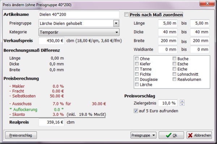Image resolution: width=217 pixels, height=144 pixels.
Task: Click the Selbstkosten 50.00 € value
Action: [57, 96]
